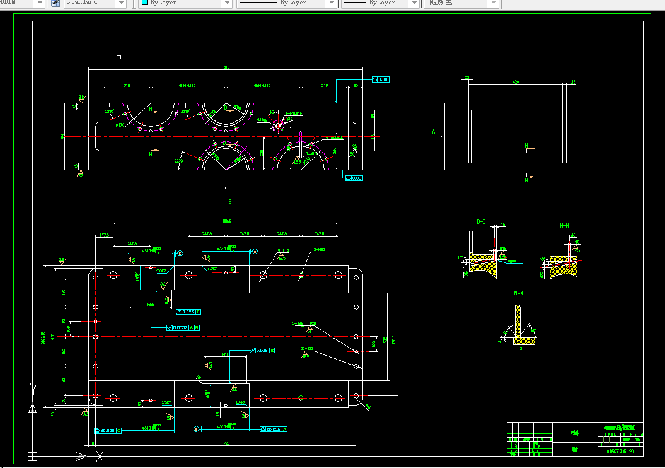The image size is (665, 468).
Task: Open the ByLayer linetype dropdown
Action: pos(332,3)
